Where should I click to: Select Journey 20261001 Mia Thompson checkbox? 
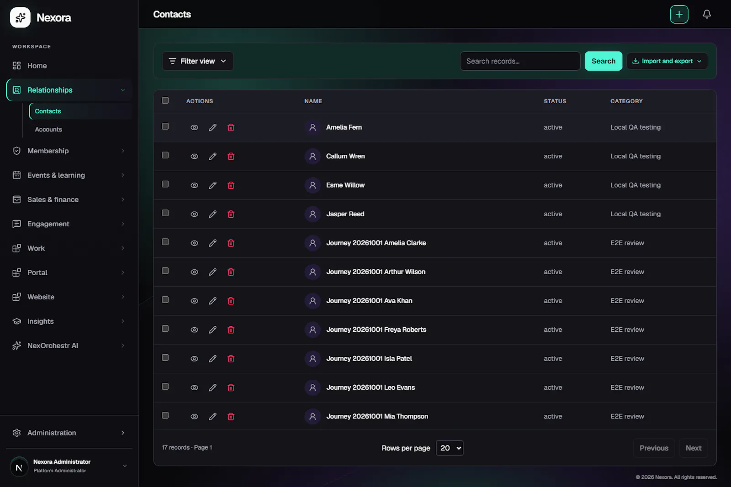pos(165,415)
